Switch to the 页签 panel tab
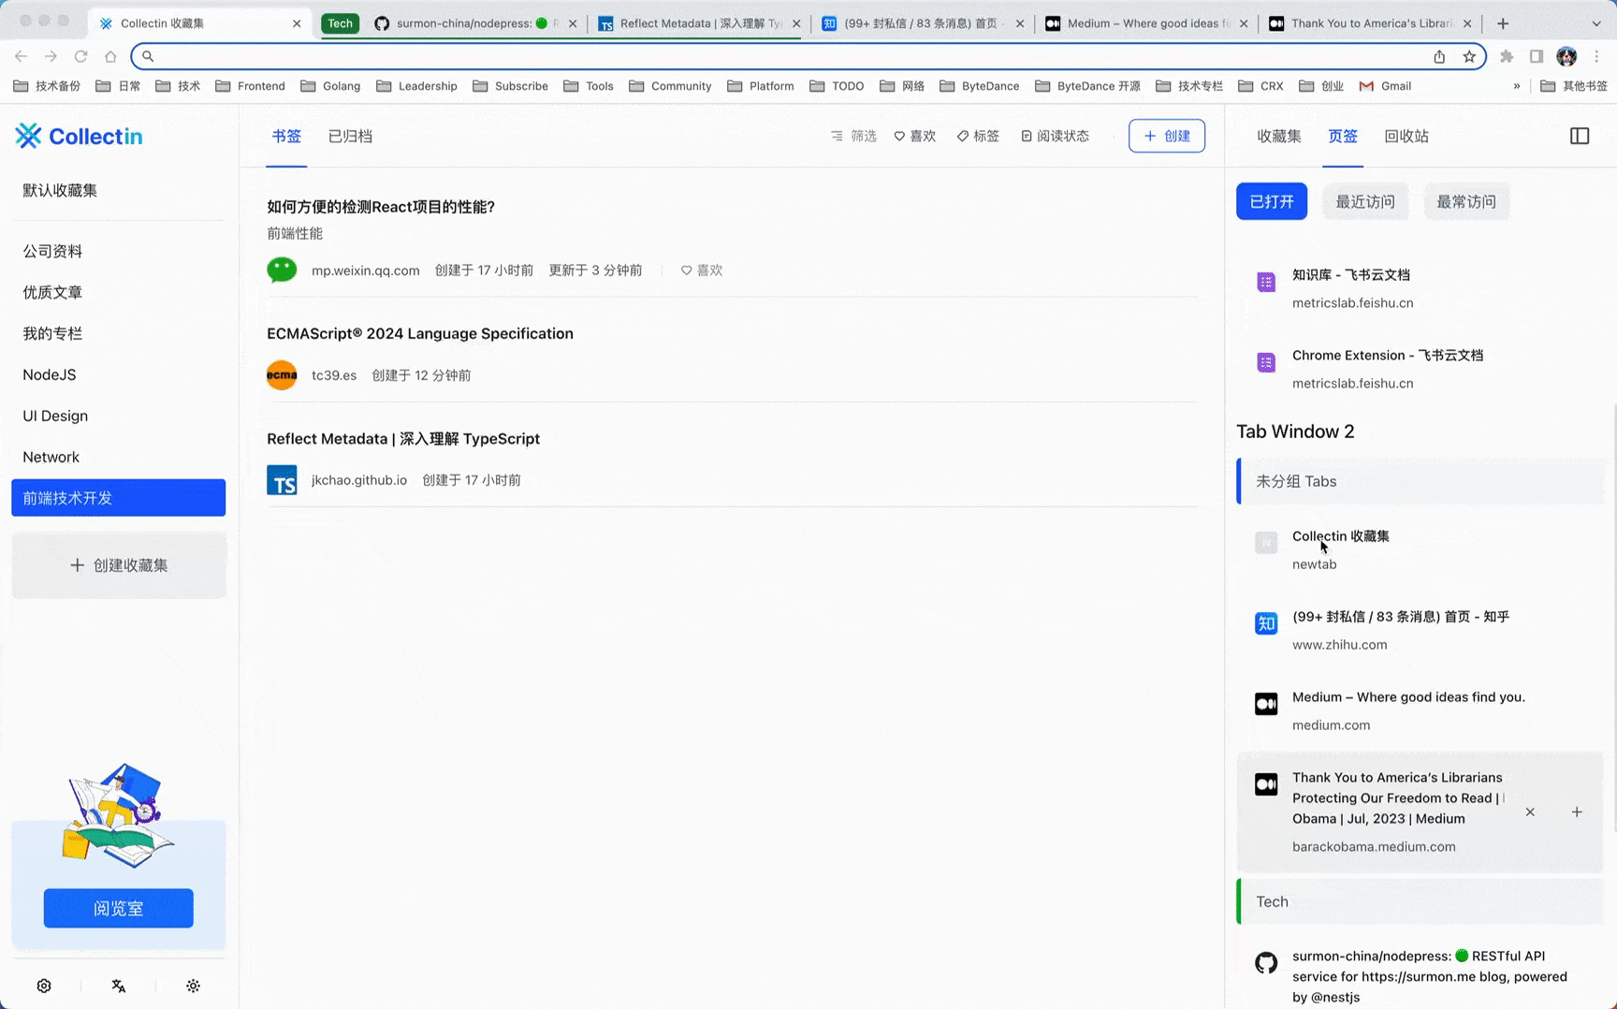Image resolution: width=1617 pixels, height=1009 pixels. (x=1343, y=136)
